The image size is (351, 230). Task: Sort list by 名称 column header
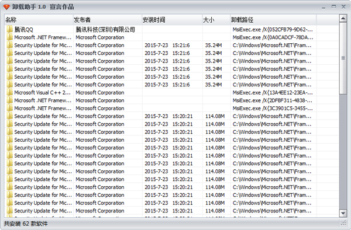[39, 20]
